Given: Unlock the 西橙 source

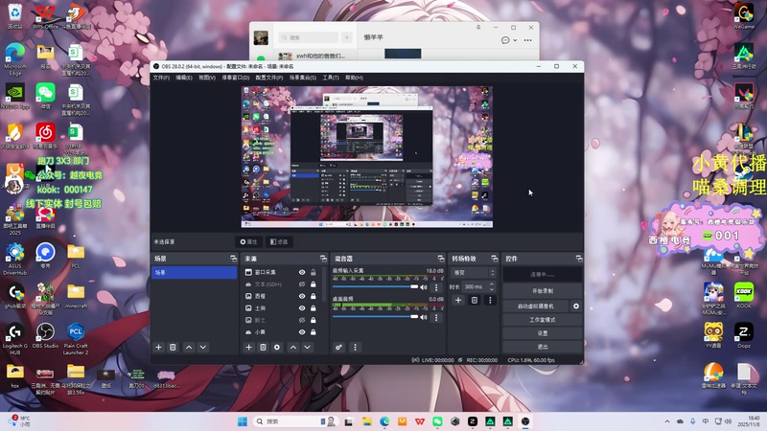Looking at the screenshot, I should click(314, 296).
